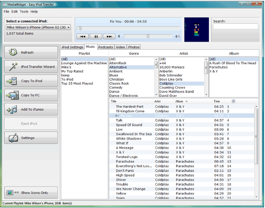Screen dimensions: 265x208
Task: Select Parachutes in Album list
Action: pos(234,67)
